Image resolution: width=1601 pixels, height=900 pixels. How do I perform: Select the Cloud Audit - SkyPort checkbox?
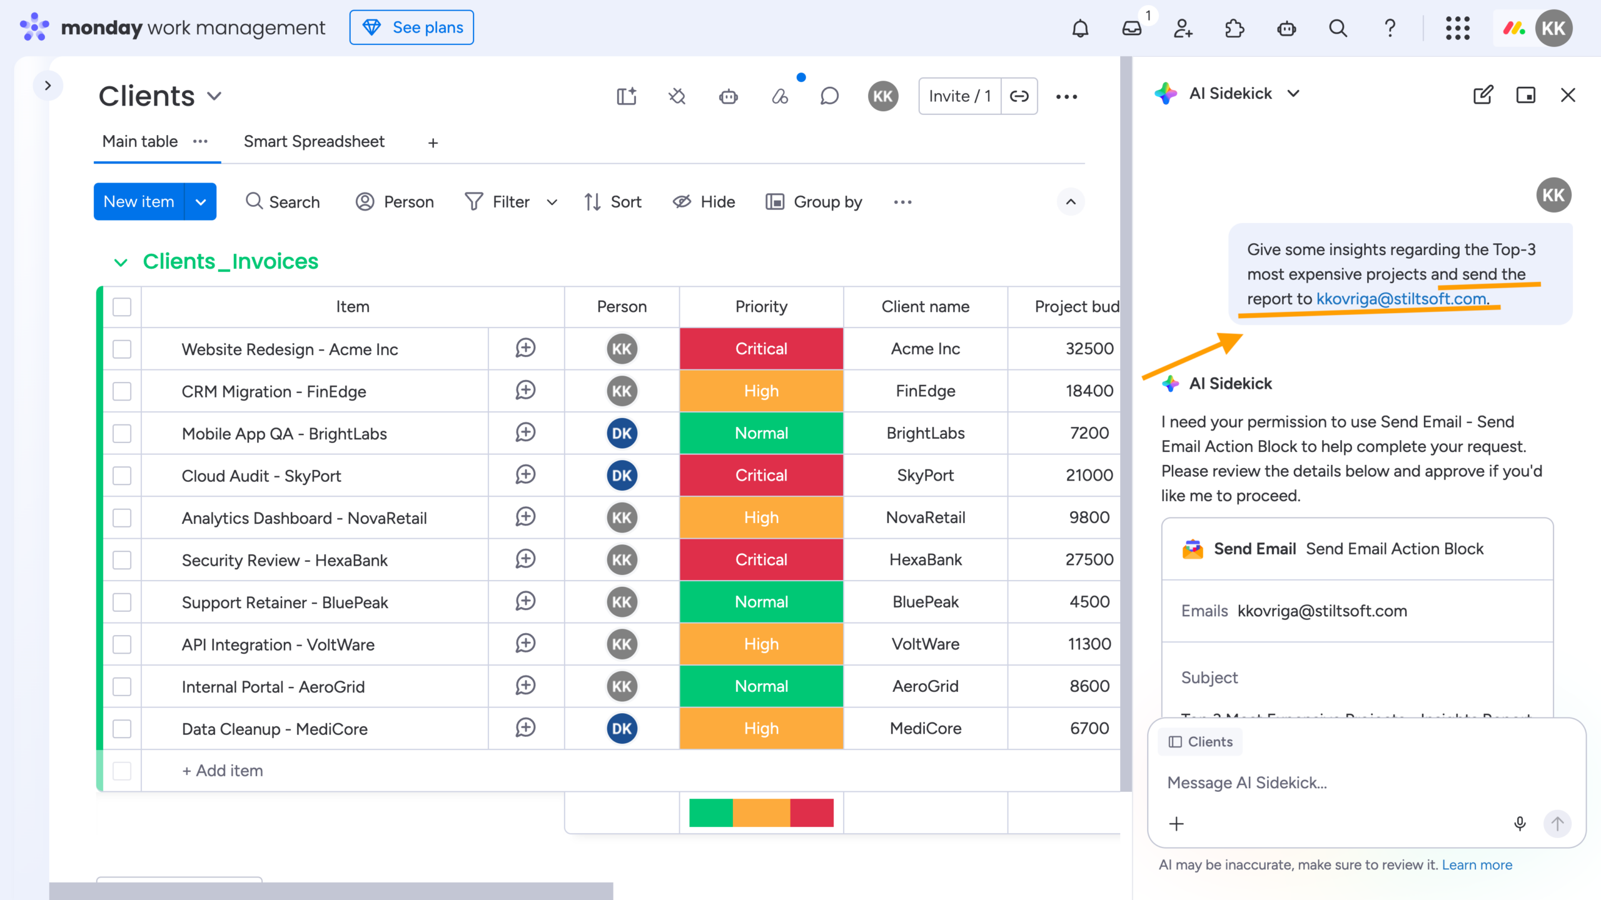[x=122, y=476]
